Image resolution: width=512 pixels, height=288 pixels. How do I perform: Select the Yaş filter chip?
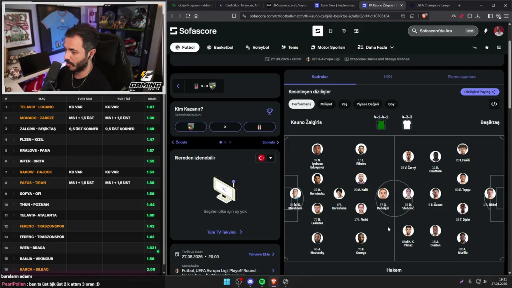[x=344, y=104]
